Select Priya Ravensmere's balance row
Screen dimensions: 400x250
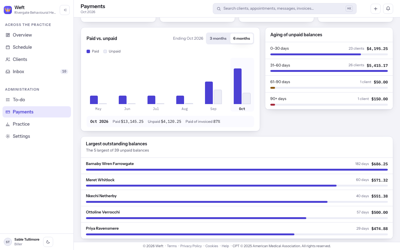point(237,231)
